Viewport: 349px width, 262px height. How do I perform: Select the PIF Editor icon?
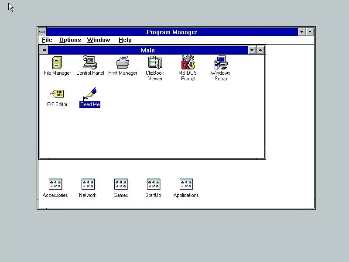(57, 93)
